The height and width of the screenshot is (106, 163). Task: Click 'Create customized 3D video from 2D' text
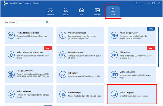click(84, 76)
